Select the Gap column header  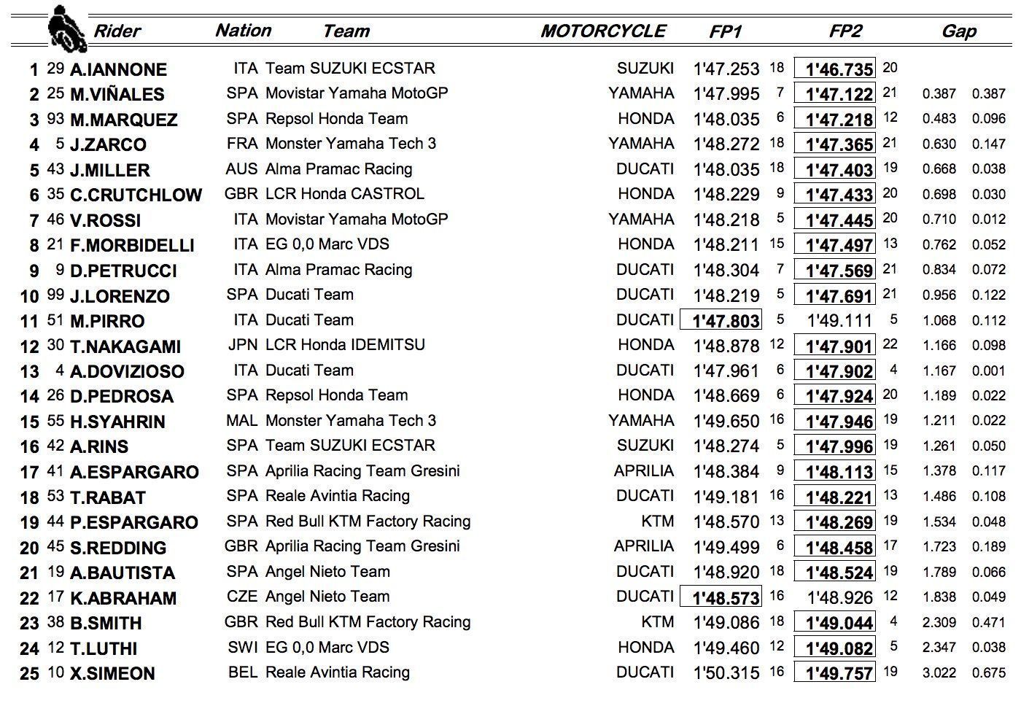(958, 31)
